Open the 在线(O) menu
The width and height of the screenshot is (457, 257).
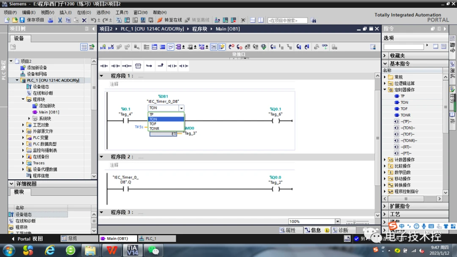click(x=84, y=13)
